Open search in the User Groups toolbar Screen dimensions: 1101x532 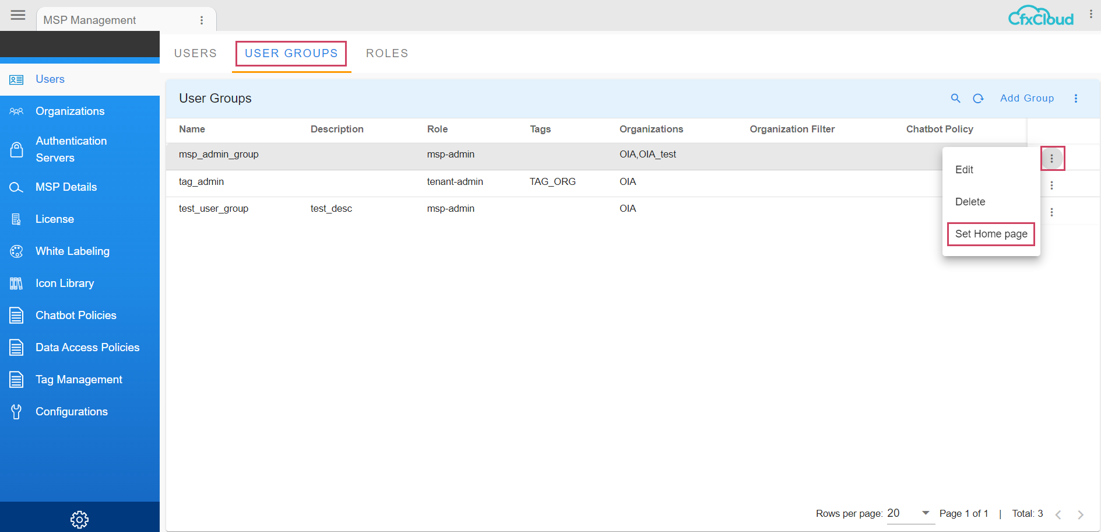955,98
